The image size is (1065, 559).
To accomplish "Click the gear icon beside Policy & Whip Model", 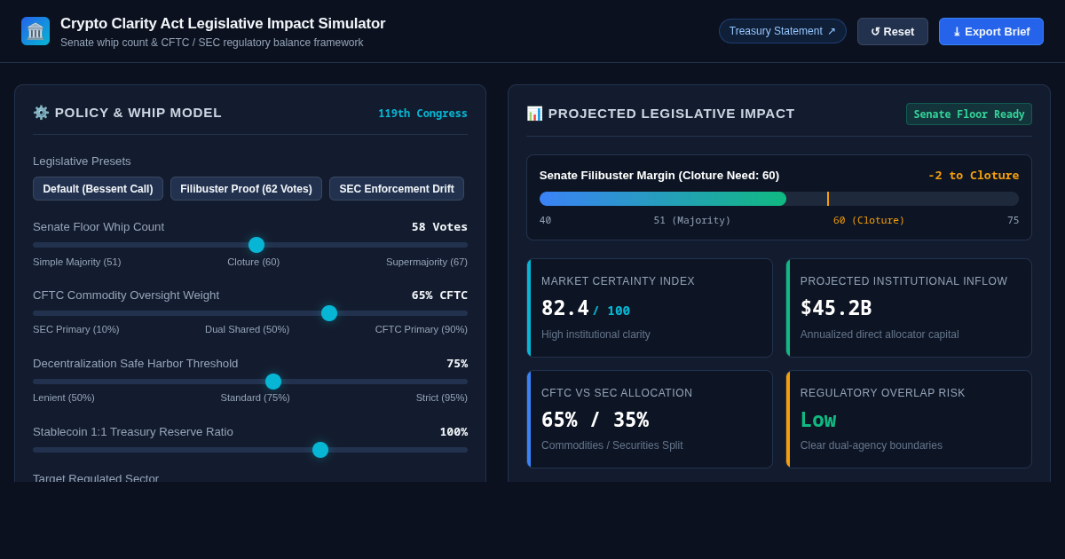I will 41,113.
